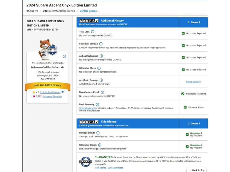
Task: Click dealer card info icon near CARFOX
Action: [x=64, y=56]
